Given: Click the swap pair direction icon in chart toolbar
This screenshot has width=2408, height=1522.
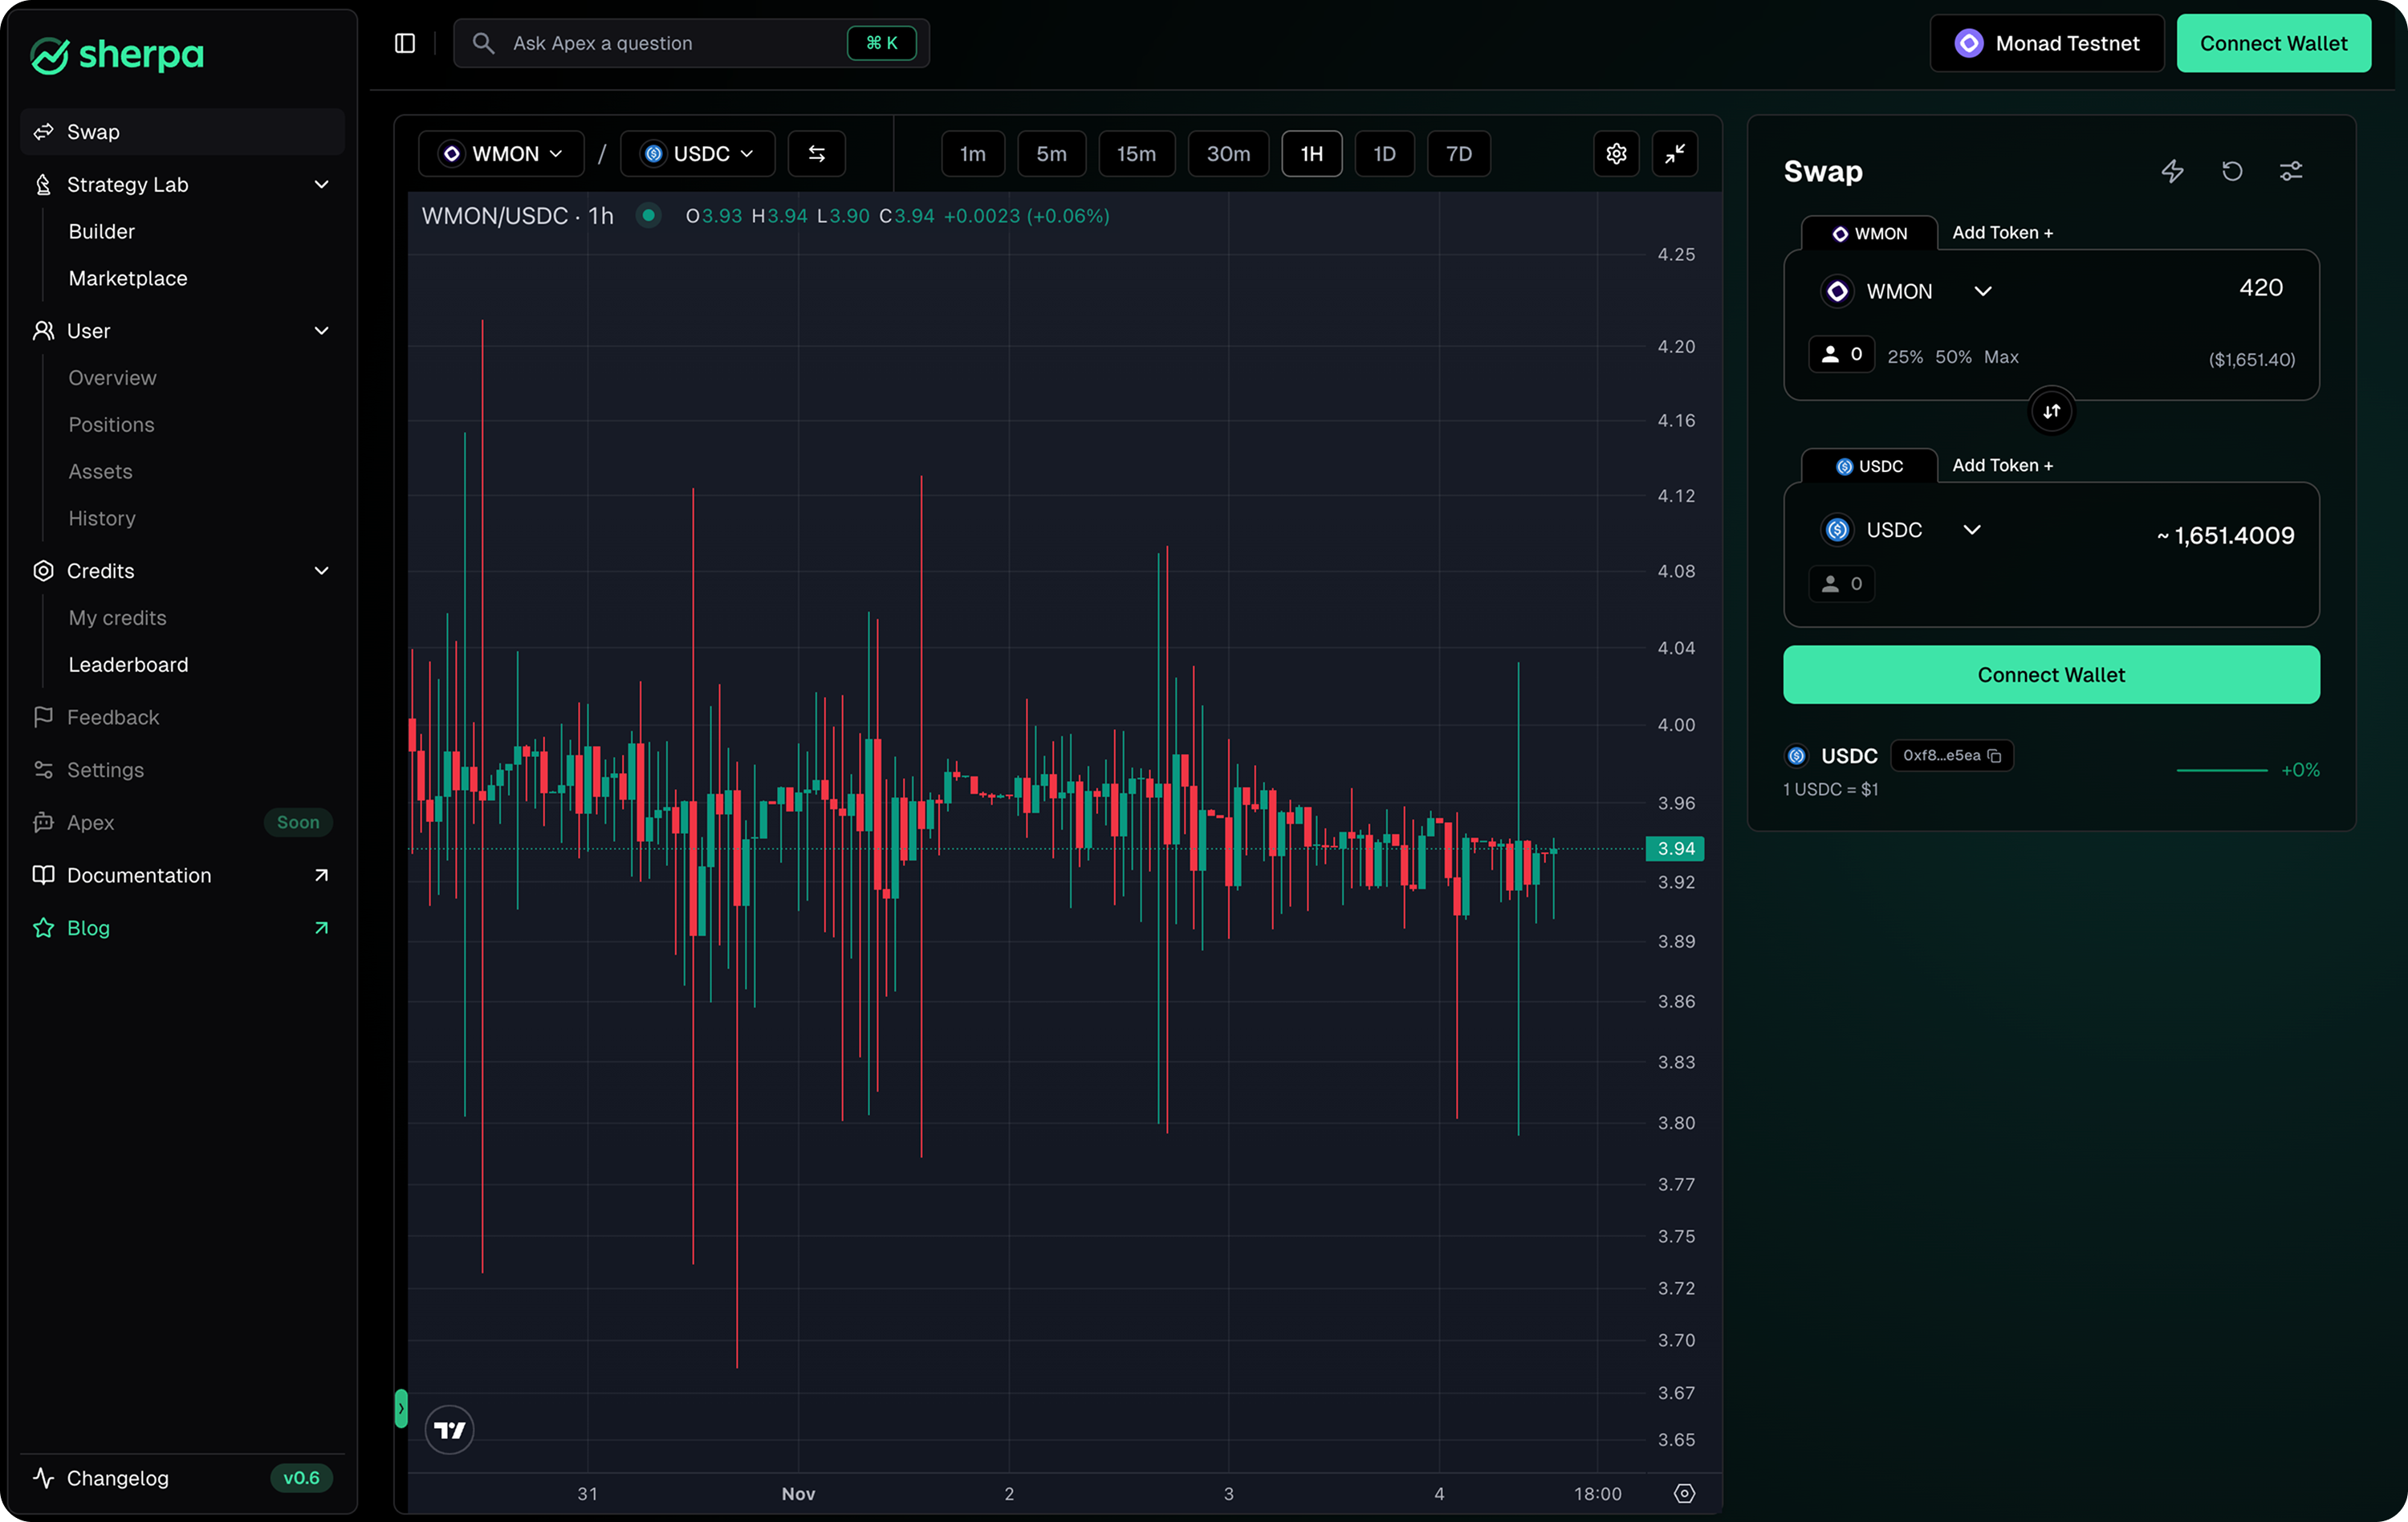Looking at the screenshot, I should tap(816, 154).
